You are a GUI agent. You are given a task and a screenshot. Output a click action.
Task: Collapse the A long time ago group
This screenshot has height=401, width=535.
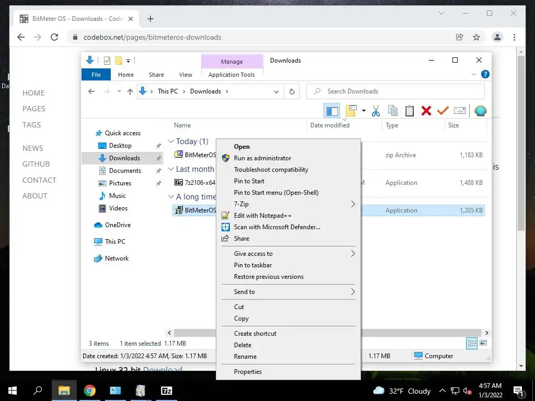[x=171, y=197]
